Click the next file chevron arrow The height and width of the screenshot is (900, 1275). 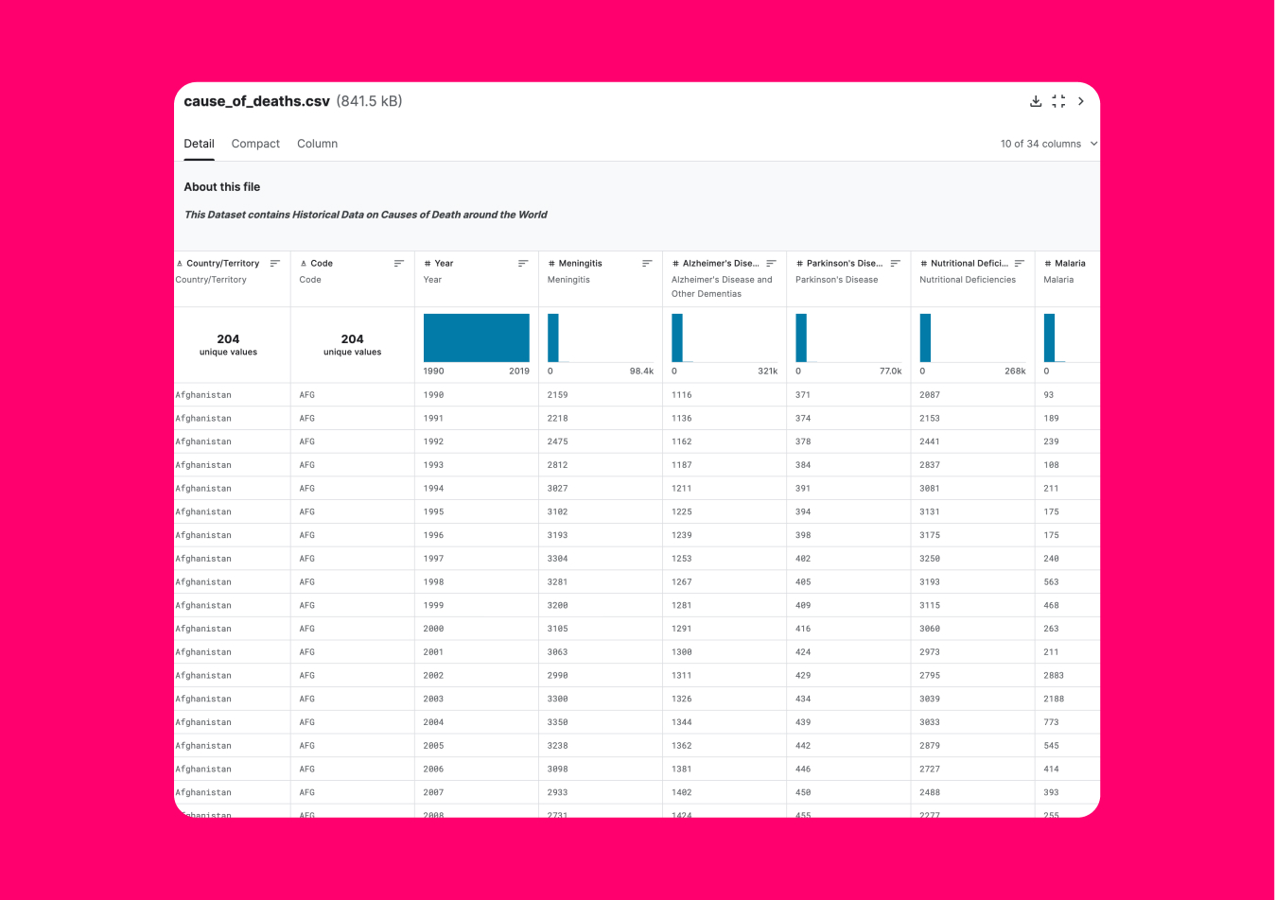pyautogui.click(x=1081, y=101)
